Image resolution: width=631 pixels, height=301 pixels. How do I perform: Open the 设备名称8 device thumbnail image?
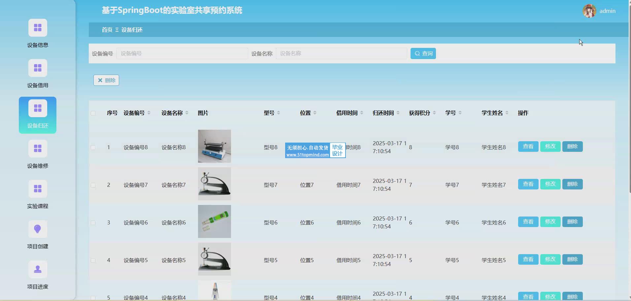(x=215, y=146)
